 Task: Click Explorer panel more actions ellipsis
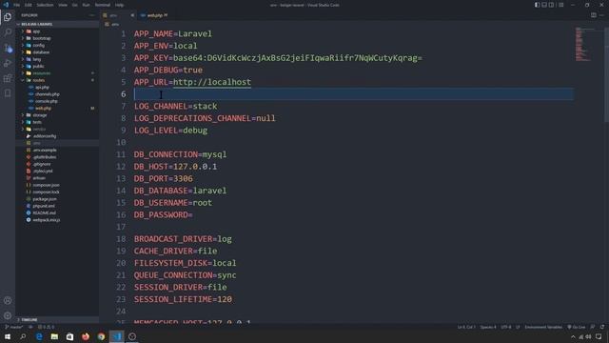tap(92, 15)
